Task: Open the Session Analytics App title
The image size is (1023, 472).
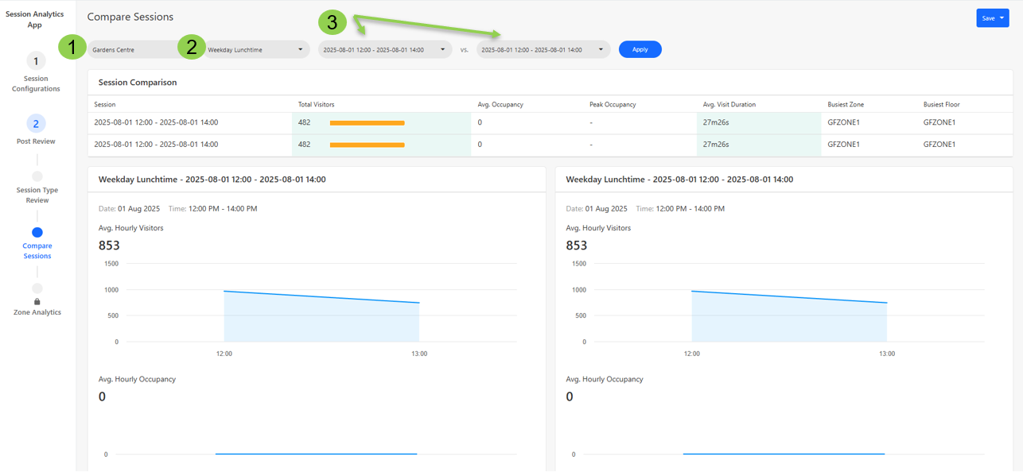Action: [x=35, y=20]
